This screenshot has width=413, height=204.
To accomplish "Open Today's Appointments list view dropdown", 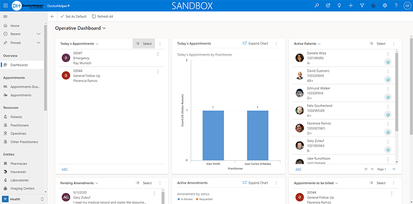I will click(97, 44).
